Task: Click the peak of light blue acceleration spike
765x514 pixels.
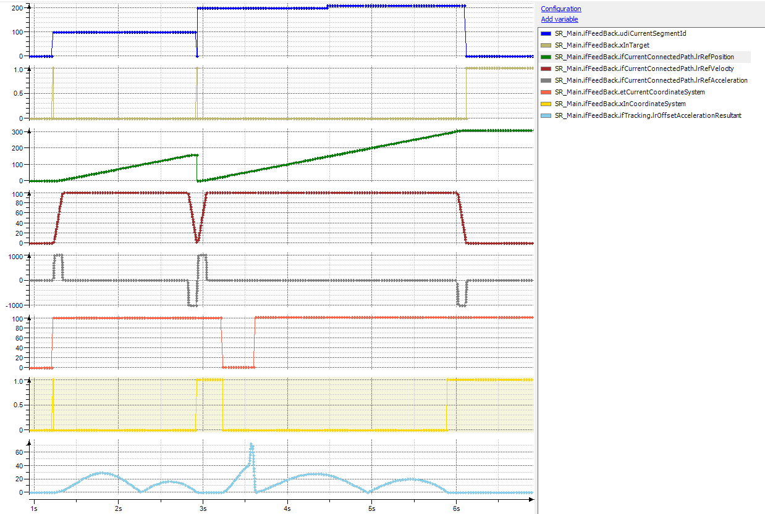Action: pos(251,444)
